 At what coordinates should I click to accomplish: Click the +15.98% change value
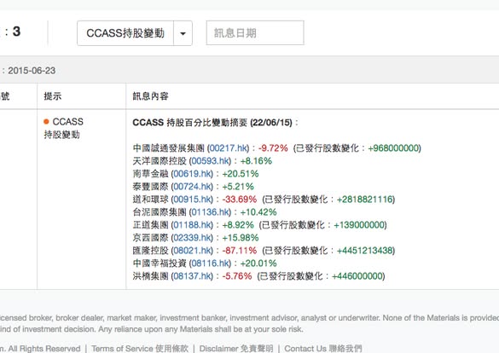(x=241, y=238)
